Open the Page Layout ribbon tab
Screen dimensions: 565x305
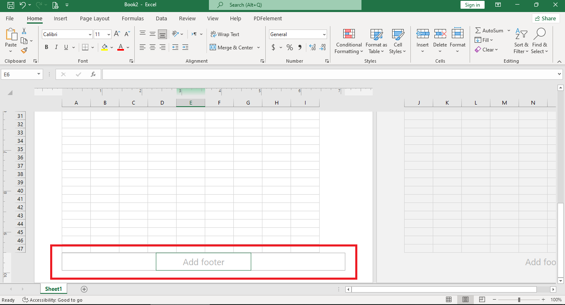pos(95,18)
